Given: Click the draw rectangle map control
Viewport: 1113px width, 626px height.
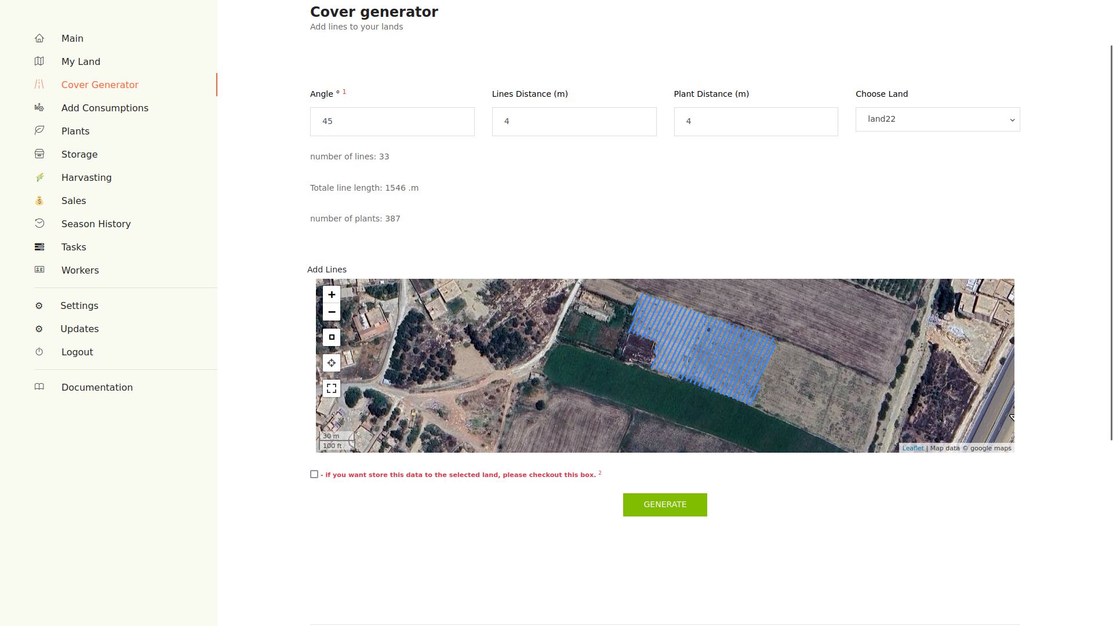Looking at the screenshot, I should [332, 337].
